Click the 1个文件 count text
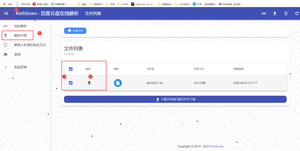Screen dimensions: 300x151 pyautogui.click(x=69, y=54)
